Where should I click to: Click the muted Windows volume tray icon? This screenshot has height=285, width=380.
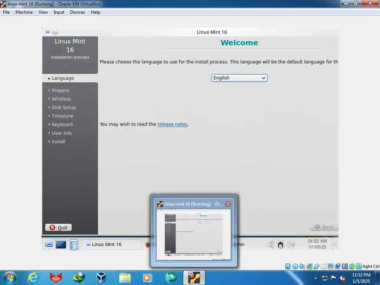(343, 278)
